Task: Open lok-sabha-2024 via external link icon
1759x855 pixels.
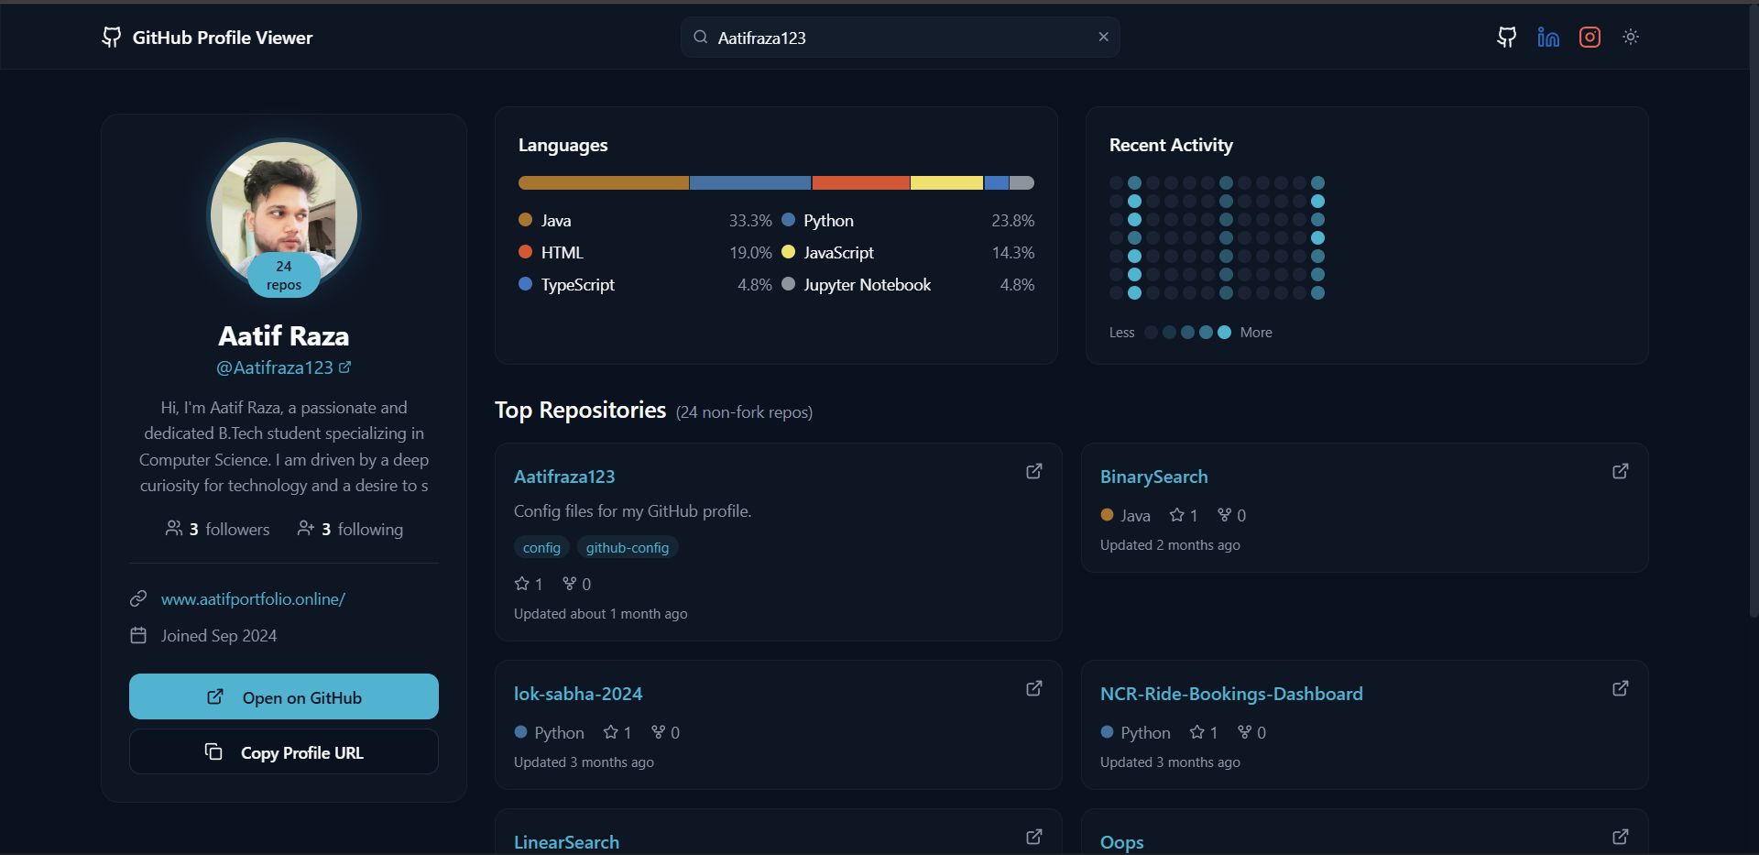Action: click(1033, 688)
